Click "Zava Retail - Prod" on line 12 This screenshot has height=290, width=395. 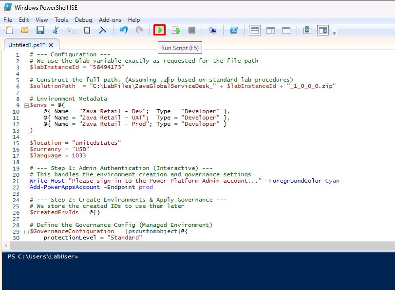(114, 124)
